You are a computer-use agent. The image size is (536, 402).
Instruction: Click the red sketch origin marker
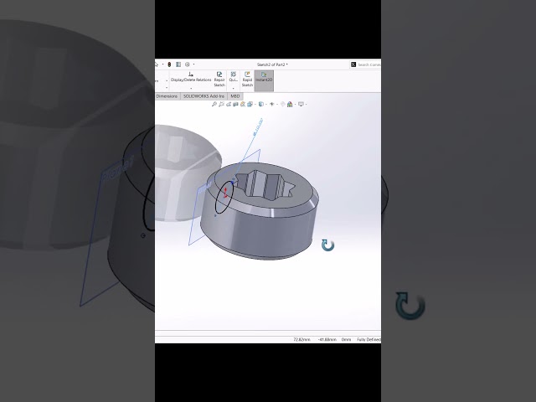[225, 193]
